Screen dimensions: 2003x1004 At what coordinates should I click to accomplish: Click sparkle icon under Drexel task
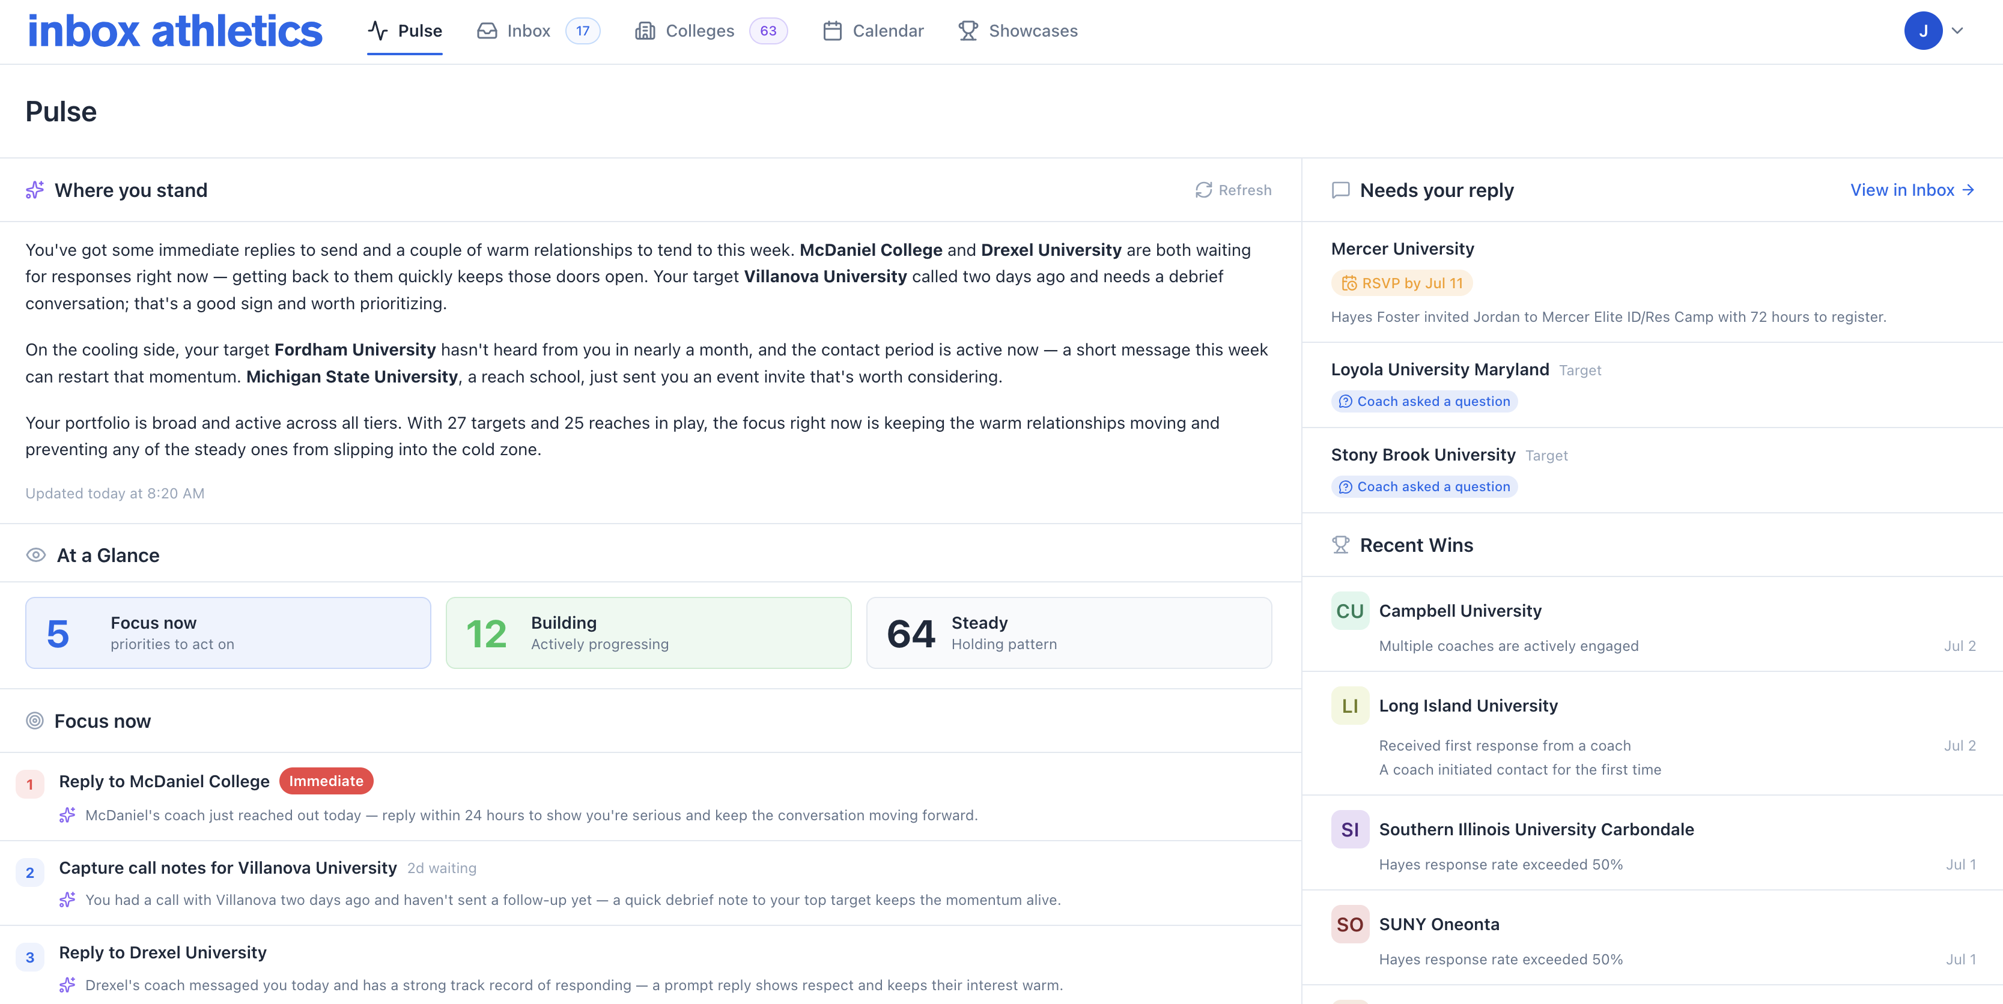pyautogui.click(x=68, y=985)
